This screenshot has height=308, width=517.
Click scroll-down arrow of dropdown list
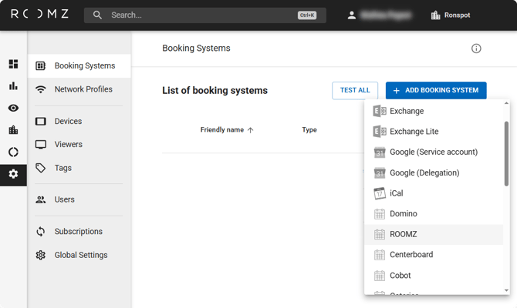506,290
